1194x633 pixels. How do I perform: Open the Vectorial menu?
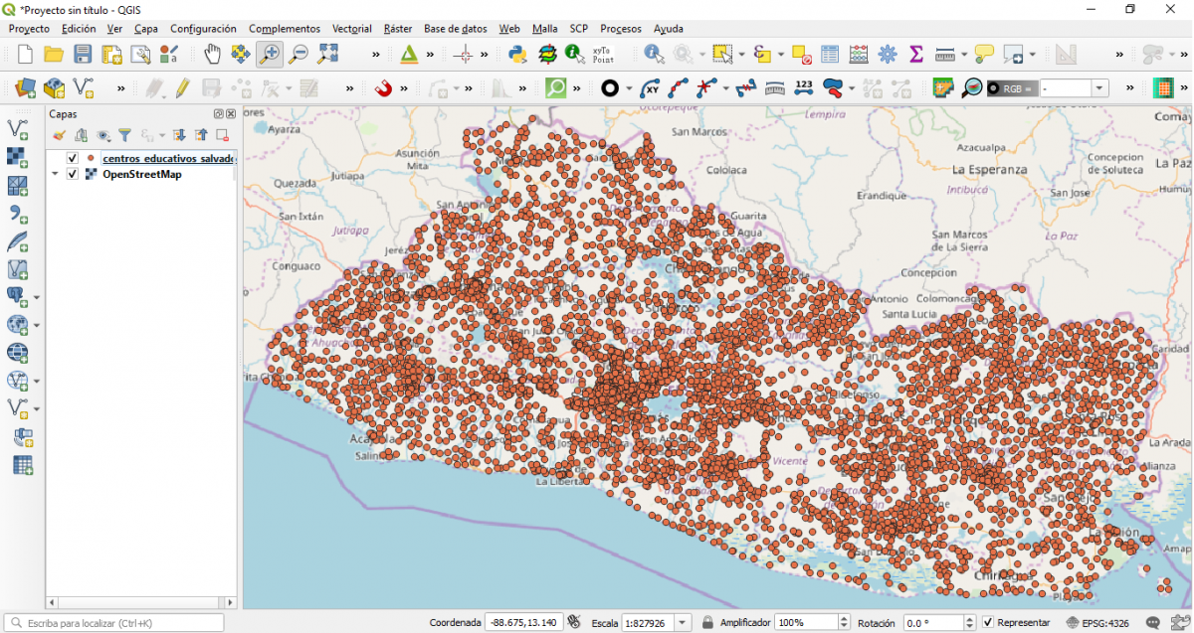tap(351, 28)
